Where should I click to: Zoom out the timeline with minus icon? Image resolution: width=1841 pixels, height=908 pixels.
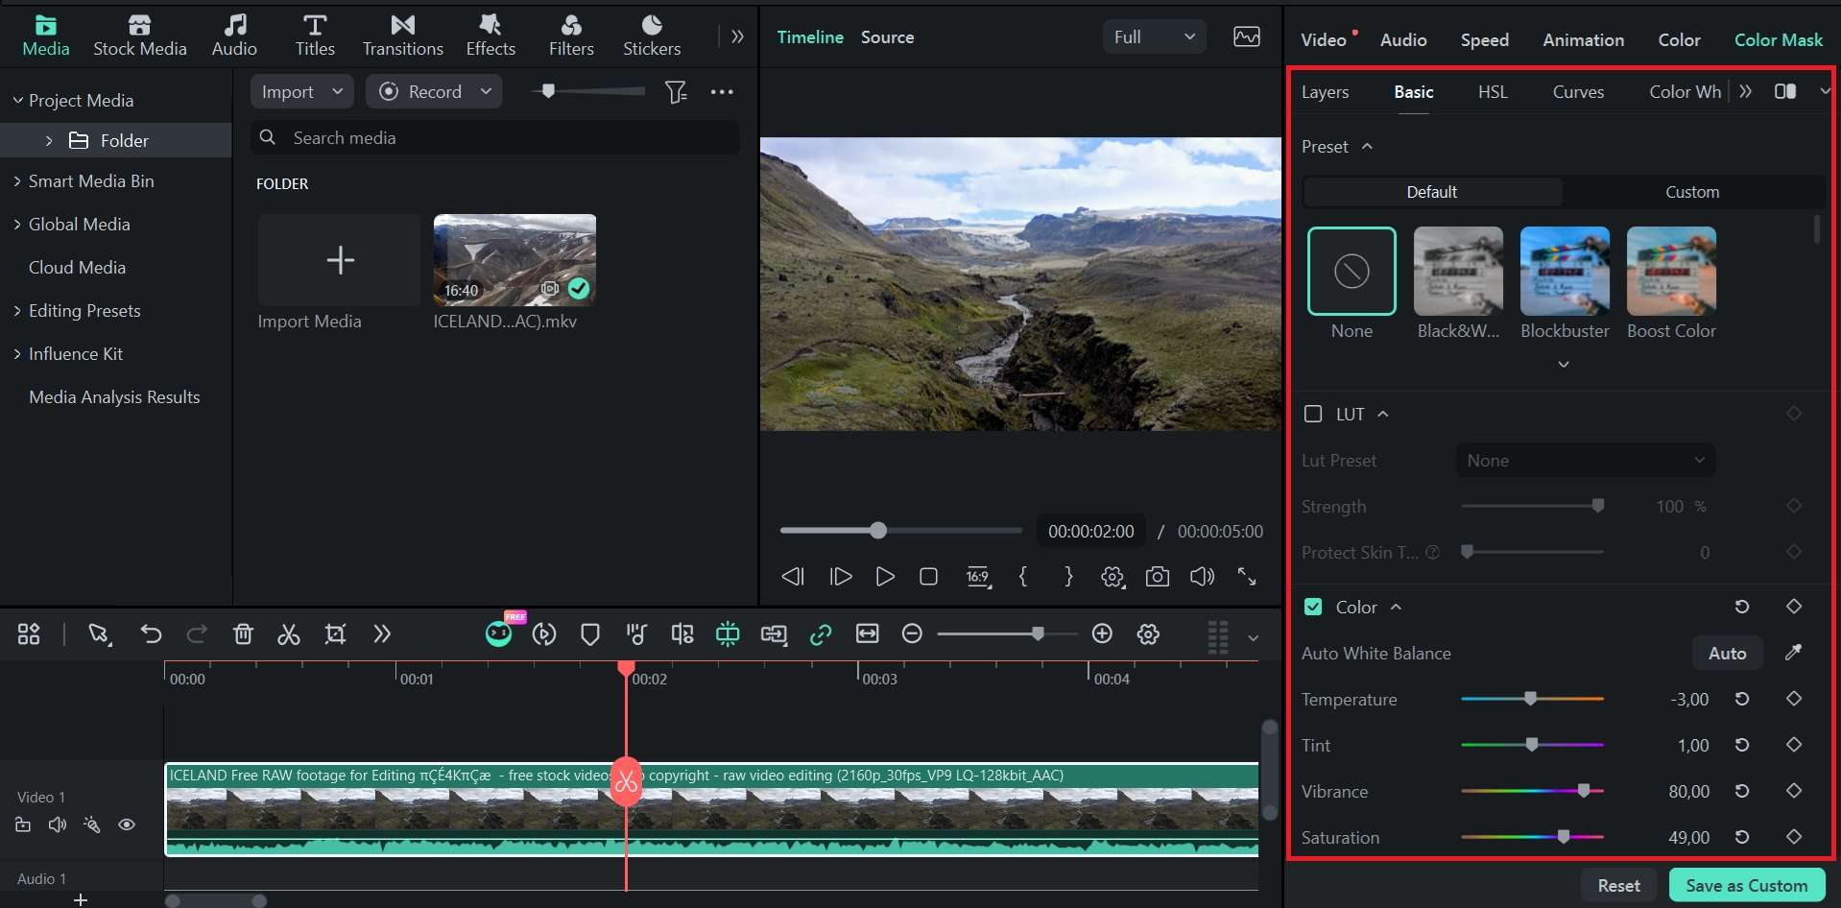click(913, 633)
